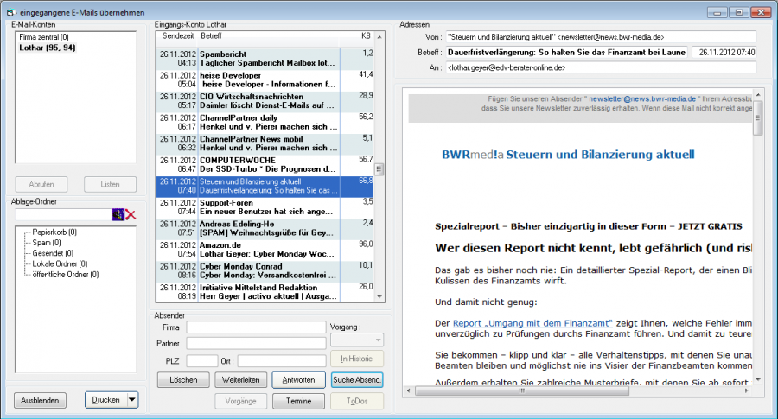Open the Drucken dropdown arrow
The height and width of the screenshot is (419, 778).
click(x=131, y=399)
